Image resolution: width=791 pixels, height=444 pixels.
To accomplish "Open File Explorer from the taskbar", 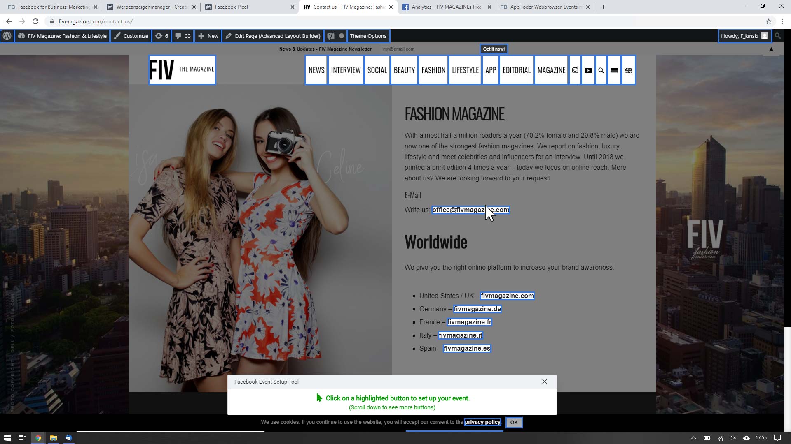I will pyautogui.click(x=54, y=438).
